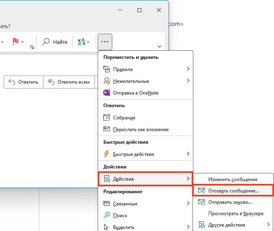Expand the Правила submenu arrow
Image resolution: width=274 pixels, height=231 pixels.
coord(188,69)
